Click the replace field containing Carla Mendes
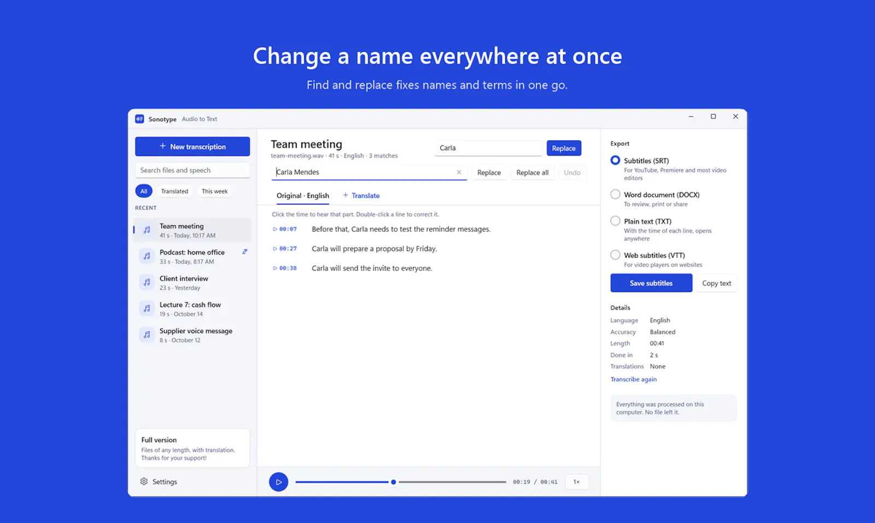This screenshot has width=875, height=523. 369,172
